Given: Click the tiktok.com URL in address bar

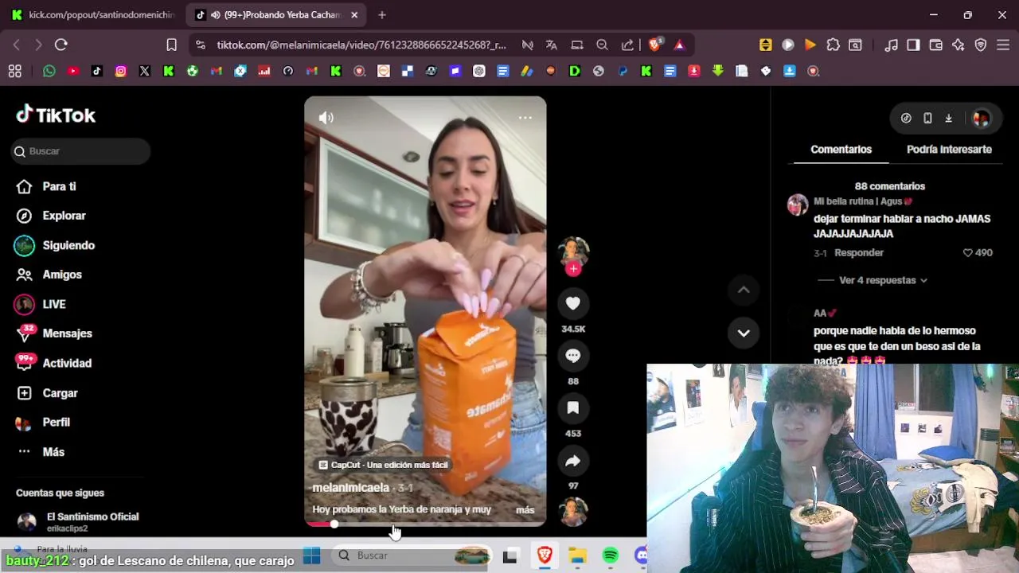Looking at the screenshot, I should tap(361, 45).
